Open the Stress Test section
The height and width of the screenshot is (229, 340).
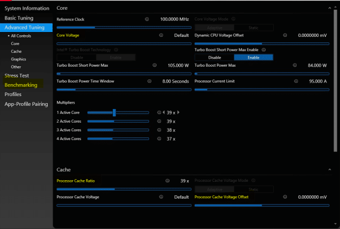point(16,76)
